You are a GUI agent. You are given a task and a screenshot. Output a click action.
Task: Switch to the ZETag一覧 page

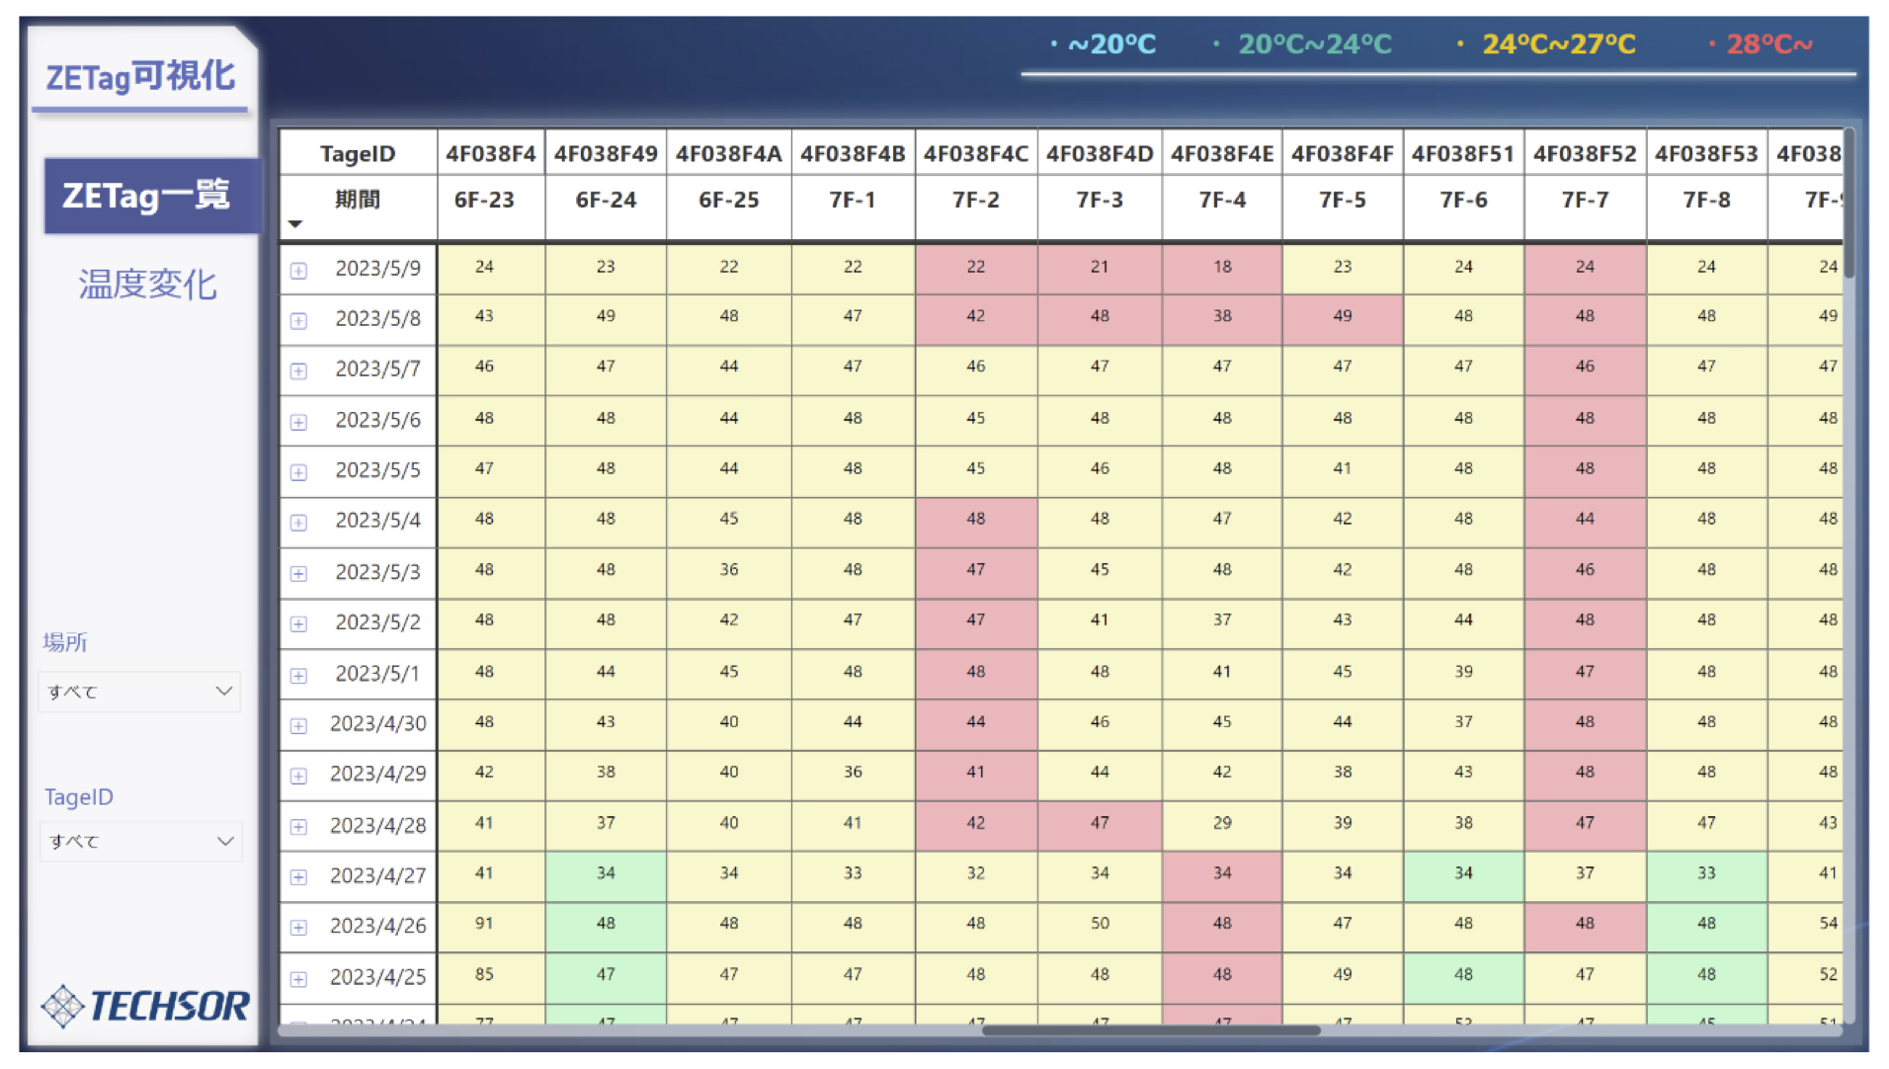148,196
